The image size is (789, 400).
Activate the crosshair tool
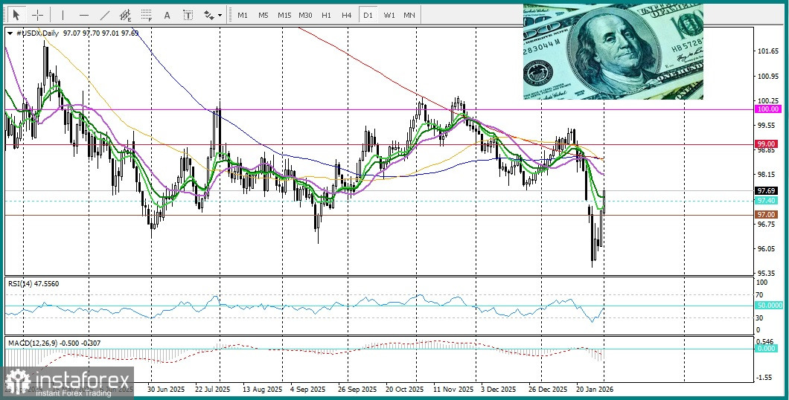(38, 15)
